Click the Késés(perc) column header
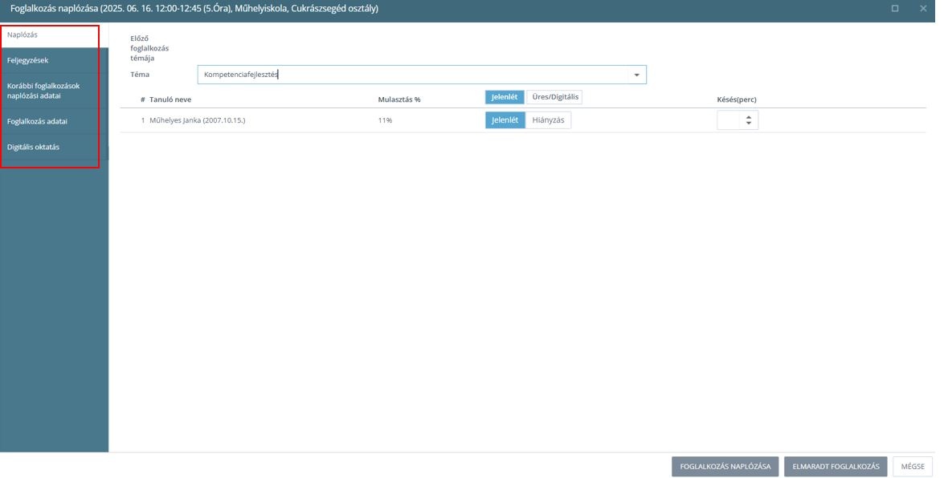The width and height of the screenshot is (944, 478). 737,99
